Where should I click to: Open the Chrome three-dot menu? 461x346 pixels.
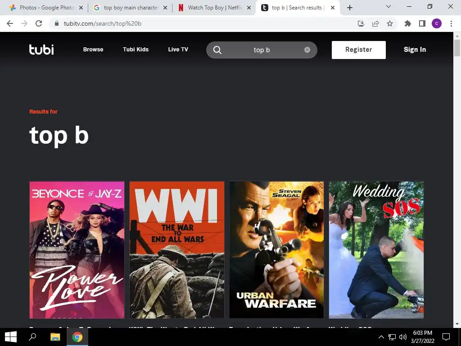point(451,23)
